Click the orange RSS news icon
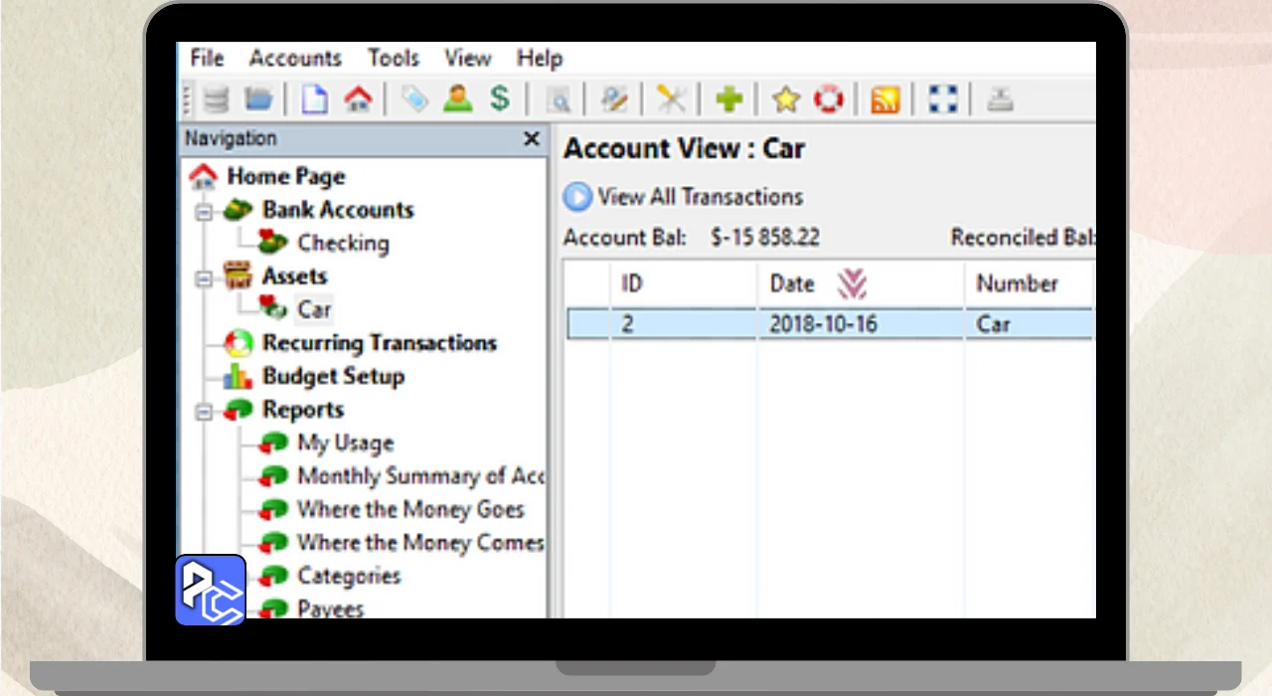This screenshot has height=696, width=1272. (x=884, y=99)
